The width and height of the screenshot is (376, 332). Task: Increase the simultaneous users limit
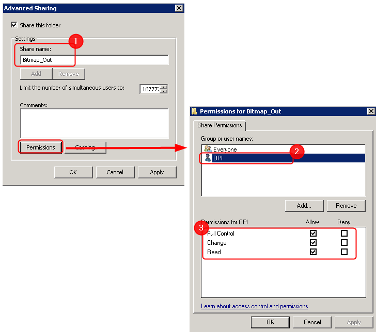pyautogui.click(x=164, y=87)
